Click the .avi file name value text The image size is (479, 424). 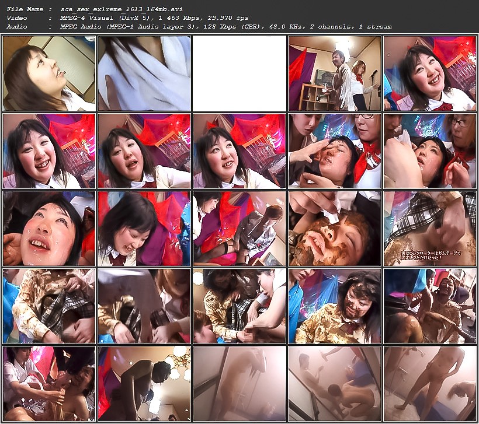coord(122,9)
